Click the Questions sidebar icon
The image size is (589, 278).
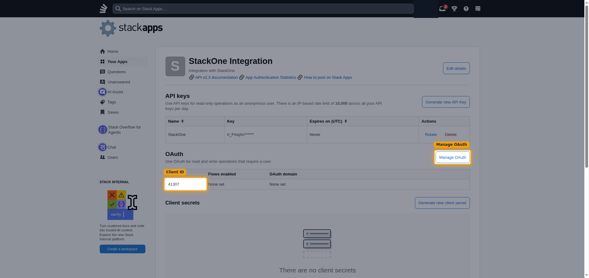click(x=102, y=72)
